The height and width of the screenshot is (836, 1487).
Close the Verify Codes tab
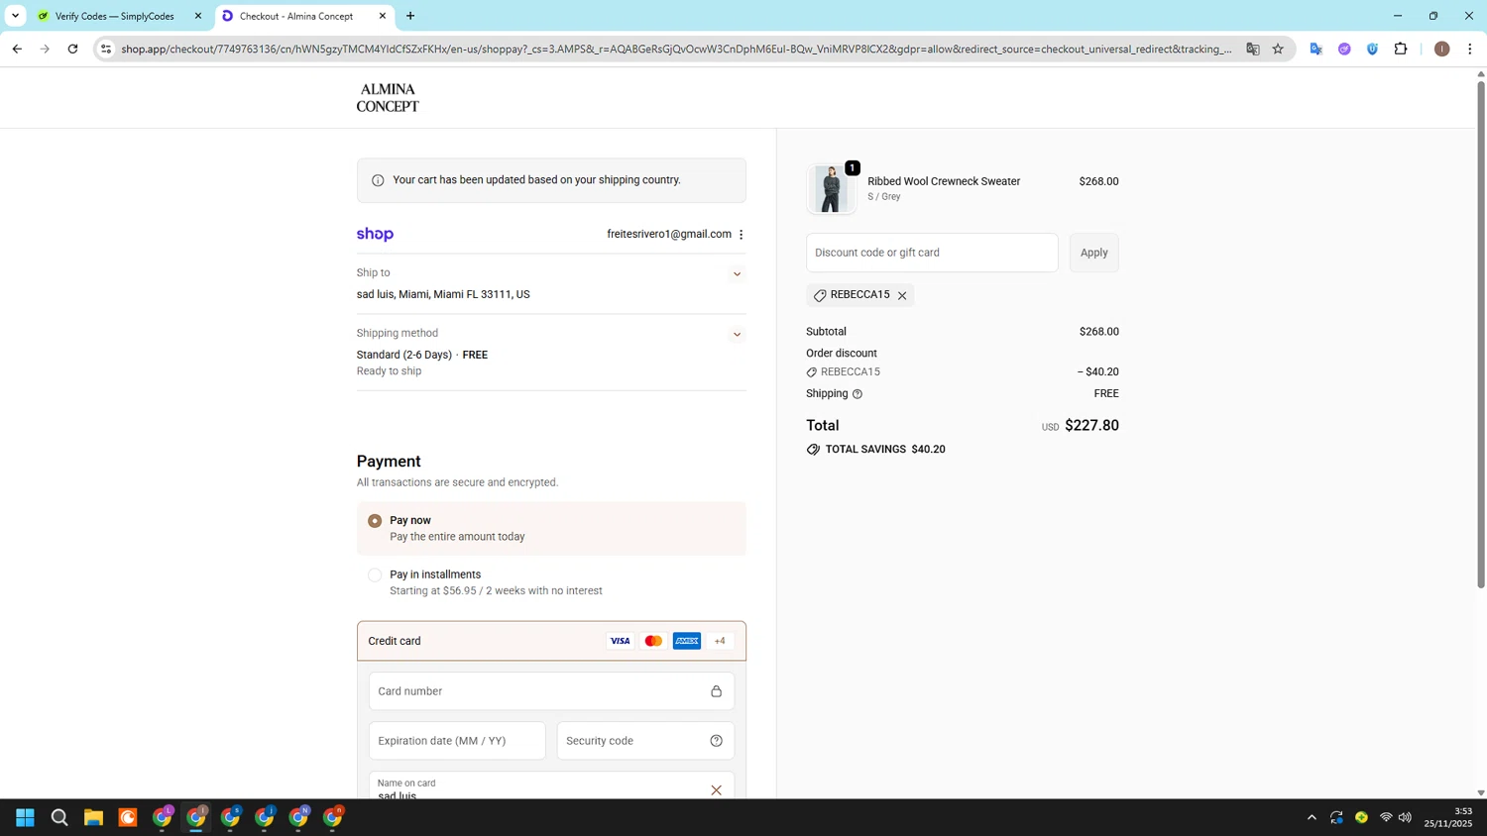(198, 16)
